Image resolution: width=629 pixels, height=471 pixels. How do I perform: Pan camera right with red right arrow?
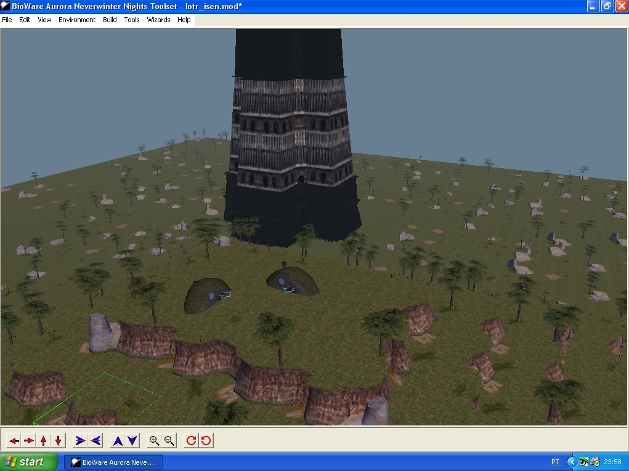[x=28, y=440]
